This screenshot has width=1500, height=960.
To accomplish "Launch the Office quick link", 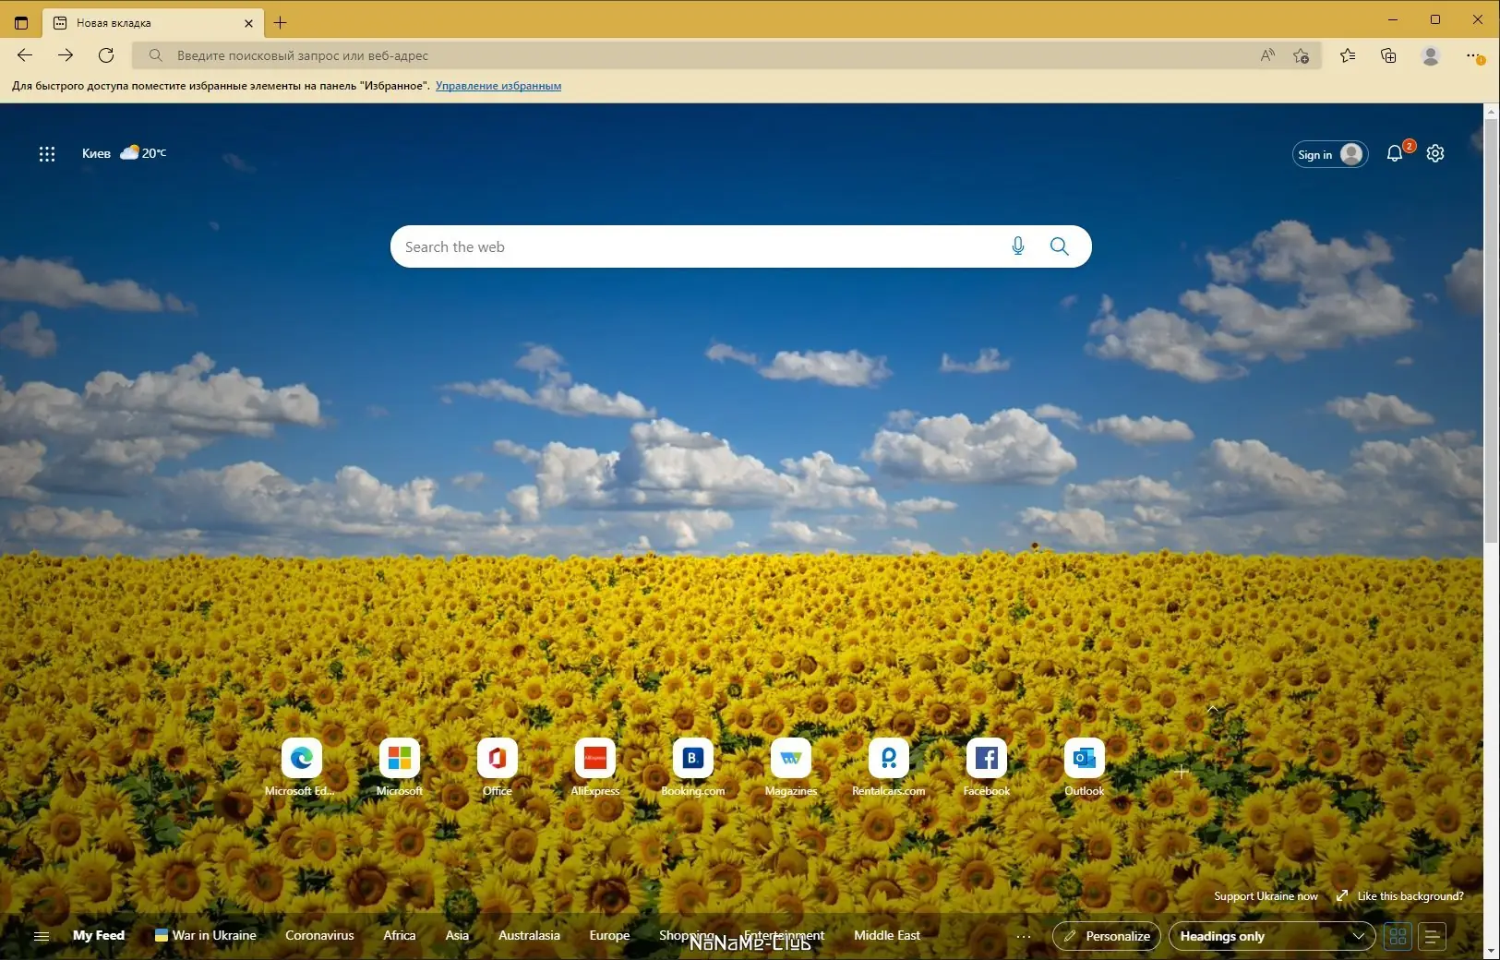I will (x=497, y=766).
